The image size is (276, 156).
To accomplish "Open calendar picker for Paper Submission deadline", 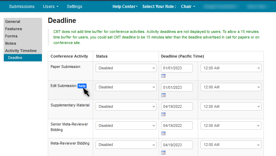I will (163, 76).
